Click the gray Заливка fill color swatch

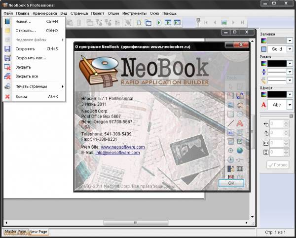click(x=277, y=40)
